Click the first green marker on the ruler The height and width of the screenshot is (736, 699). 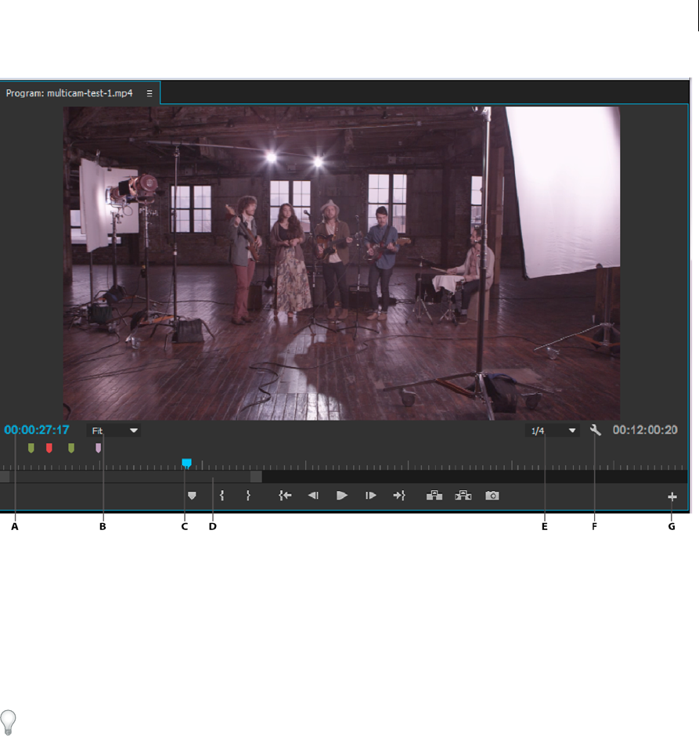31,449
